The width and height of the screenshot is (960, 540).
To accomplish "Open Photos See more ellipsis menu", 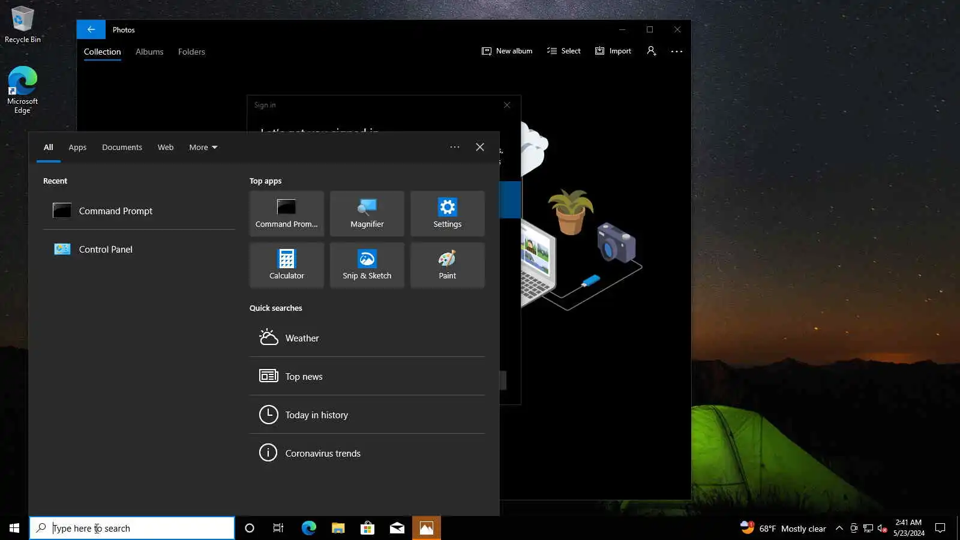I will (677, 51).
